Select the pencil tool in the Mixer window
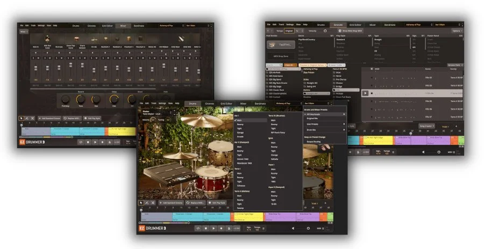The height and width of the screenshot is (249, 484). pos(26,119)
